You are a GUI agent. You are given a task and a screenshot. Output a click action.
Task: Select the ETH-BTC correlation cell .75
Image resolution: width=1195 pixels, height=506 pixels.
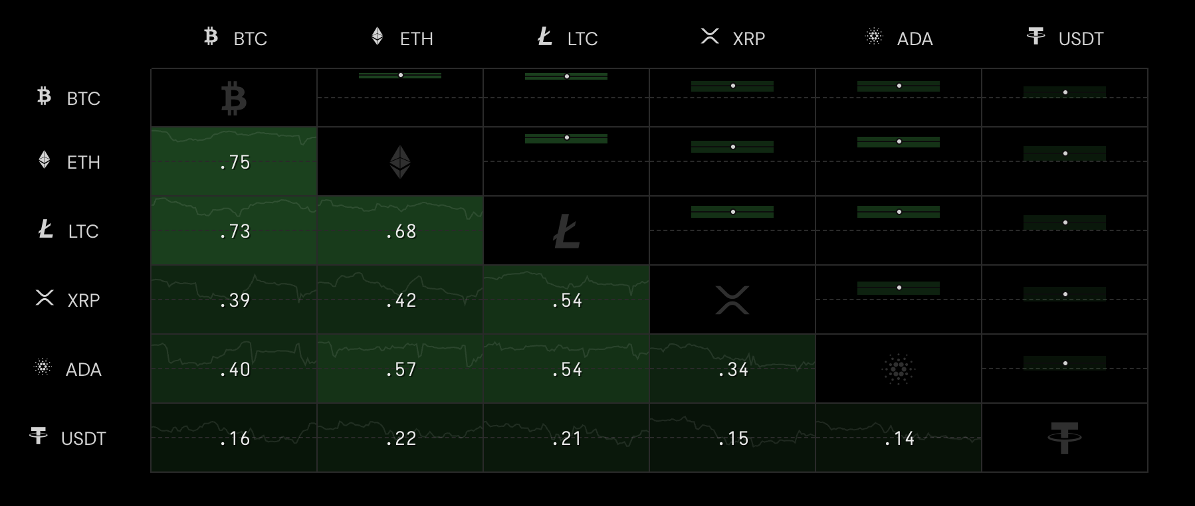(x=234, y=161)
